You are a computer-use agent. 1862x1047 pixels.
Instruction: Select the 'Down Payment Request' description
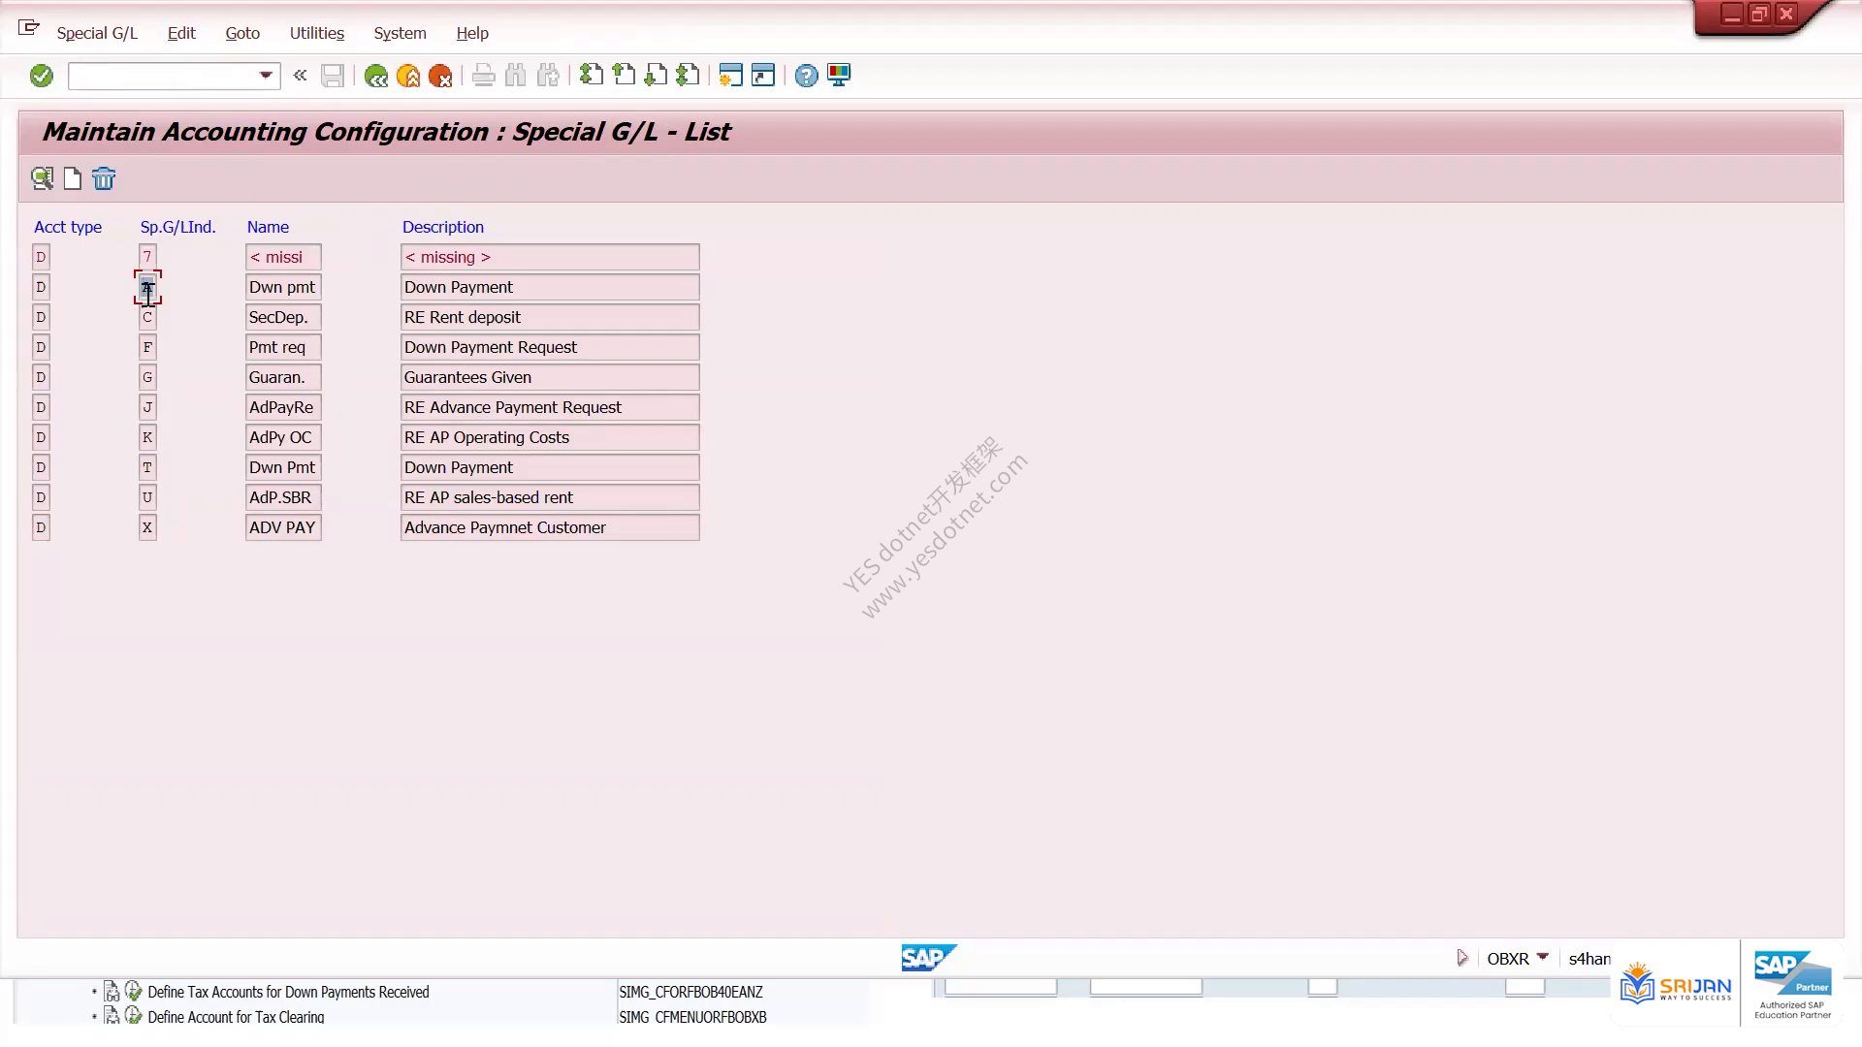click(550, 347)
